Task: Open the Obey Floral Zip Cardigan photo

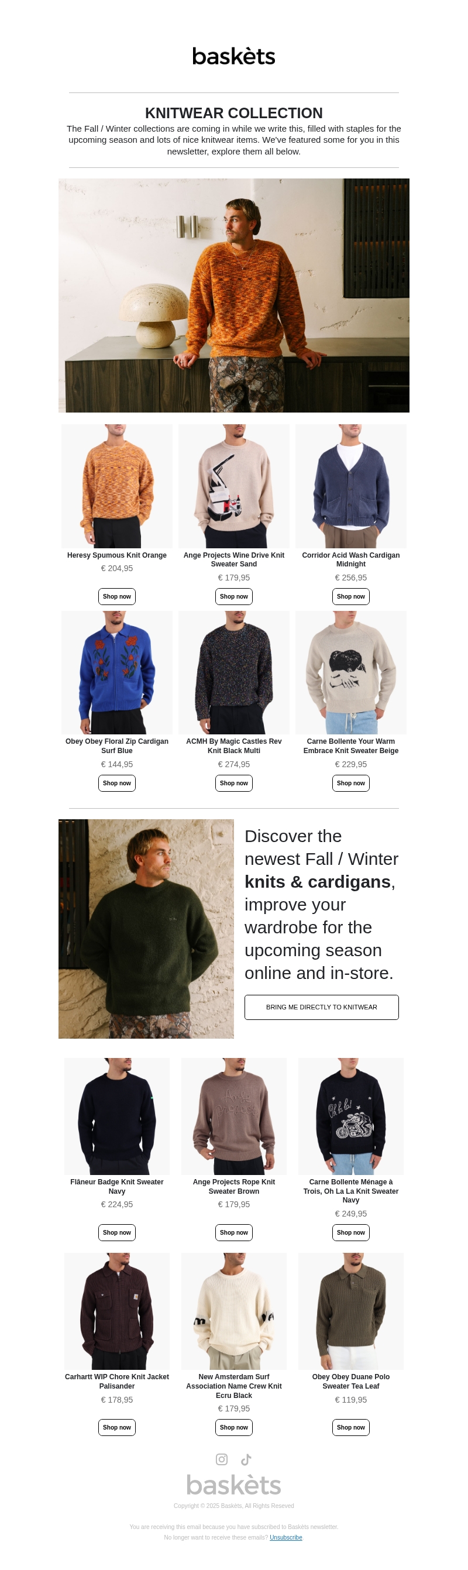Action: pyautogui.click(x=117, y=672)
